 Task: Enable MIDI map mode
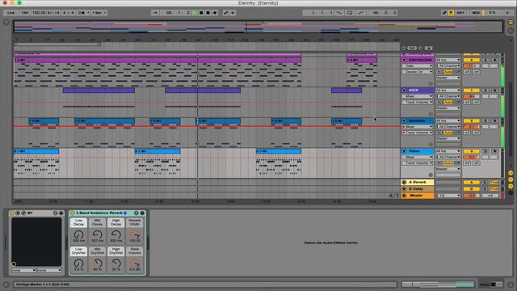(476, 13)
